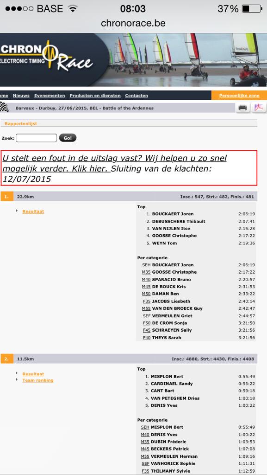Click F35 category for THILMANY Sylvie
Image resolution: width=267 pixels, height=475 pixels.
coord(146,471)
